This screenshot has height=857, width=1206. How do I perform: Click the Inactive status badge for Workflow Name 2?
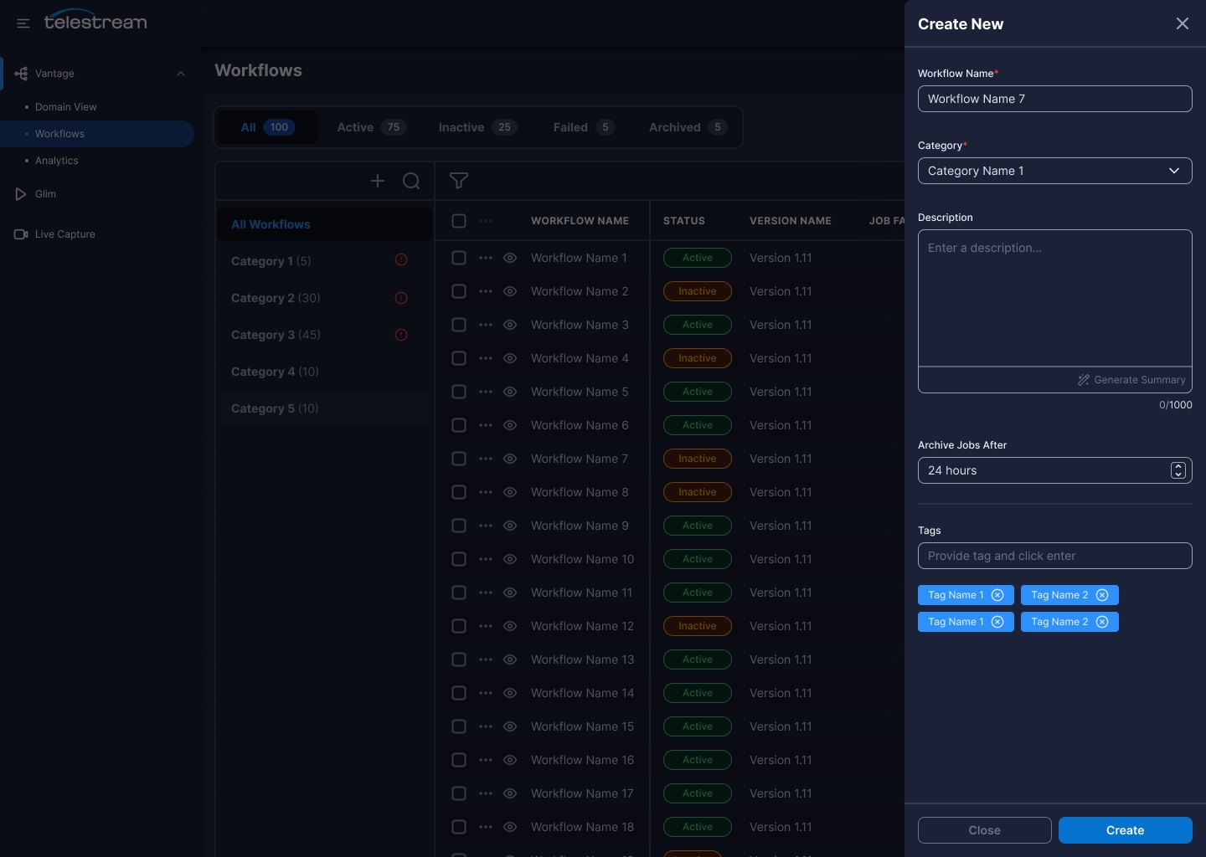coord(698,291)
